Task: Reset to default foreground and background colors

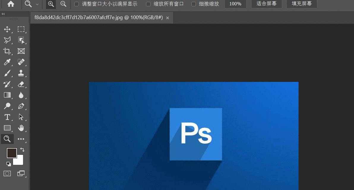Action: coord(9,164)
